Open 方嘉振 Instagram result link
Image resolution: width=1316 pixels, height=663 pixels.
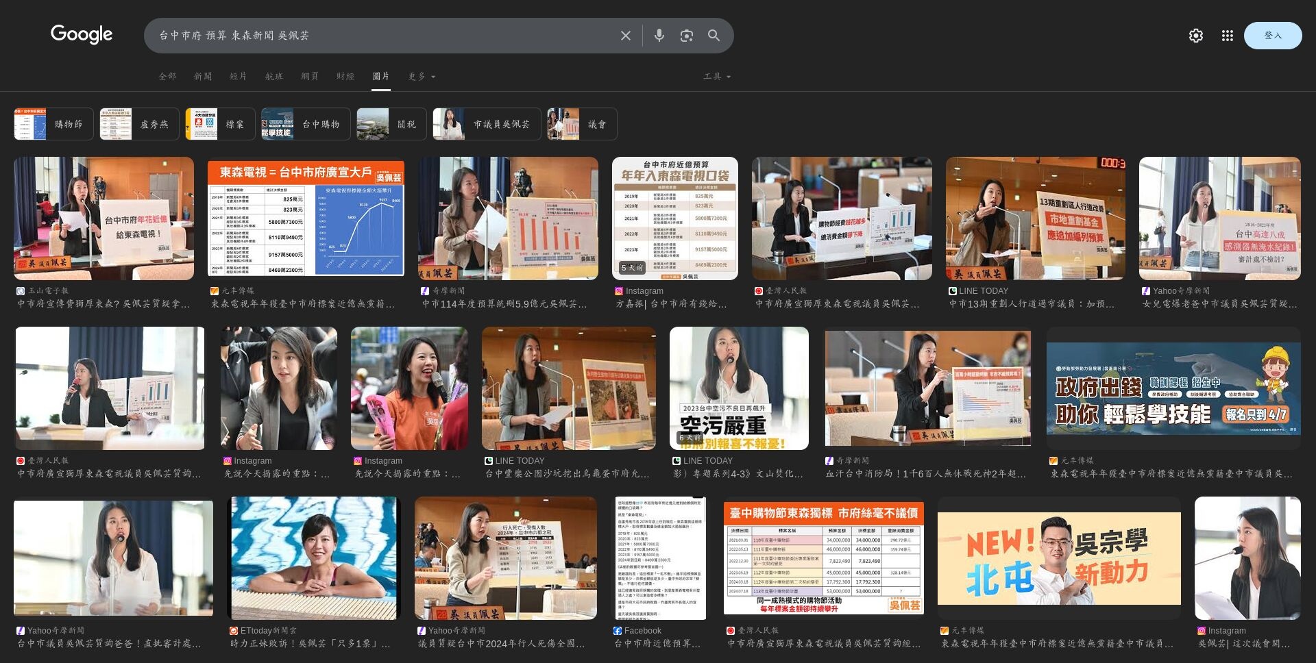pos(671,304)
